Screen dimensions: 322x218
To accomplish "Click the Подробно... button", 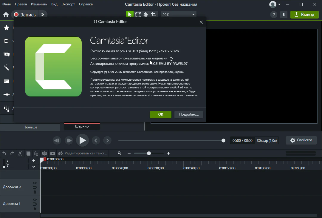I will 189,114.
